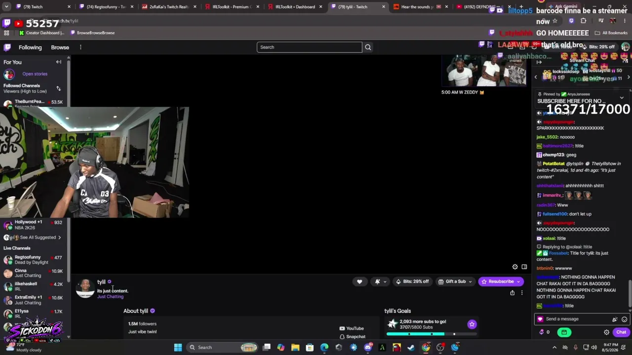Show next gifter in leaderboard
Screen dimensions: 632x355
629,77
